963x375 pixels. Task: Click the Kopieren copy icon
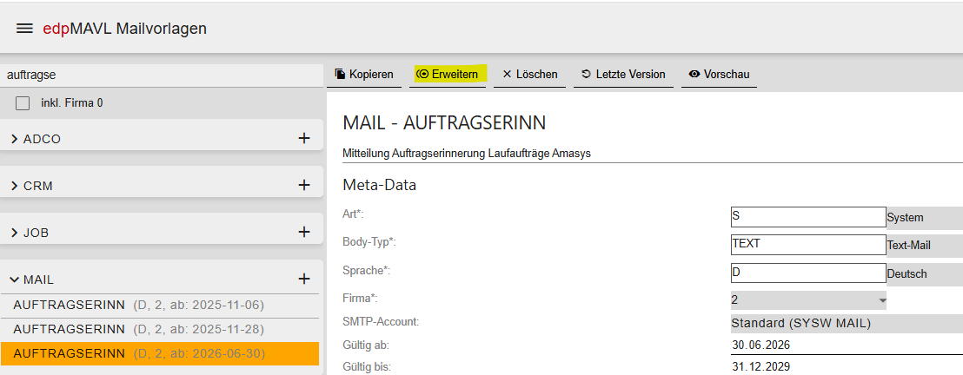click(x=340, y=75)
